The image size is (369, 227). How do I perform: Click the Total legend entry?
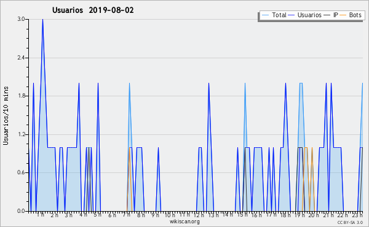274,15
